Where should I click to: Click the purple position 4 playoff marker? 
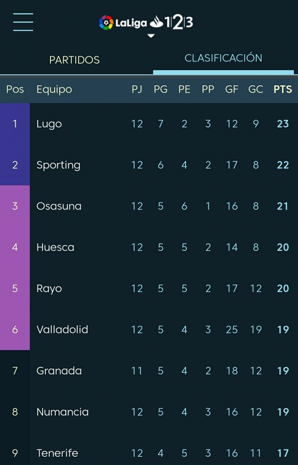pos(15,247)
